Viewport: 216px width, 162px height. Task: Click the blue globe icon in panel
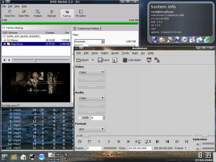pyautogui.click(x=42, y=157)
